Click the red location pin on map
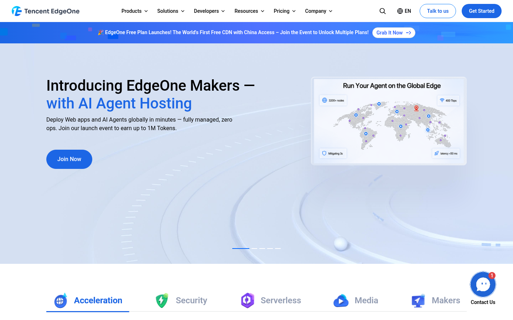Screen dimensions: 513x320 pyautogui.click(x=416, y=108)
